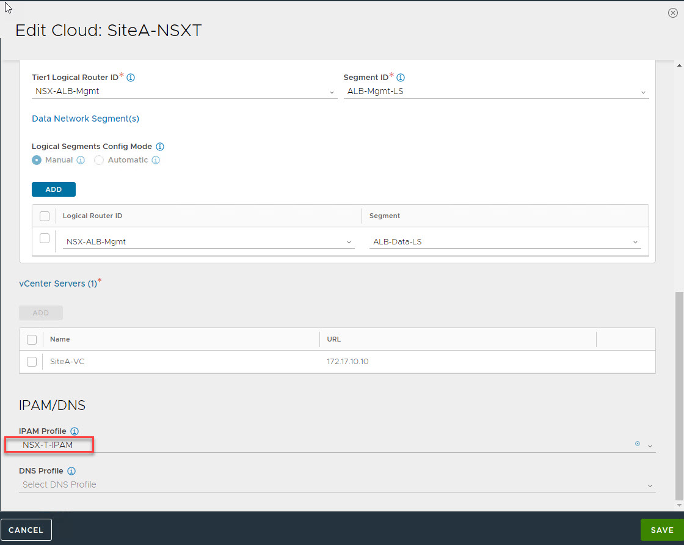Toggle select-all checkbox in Logical Router table
Image resolution: width=684 pixels, height=545 pixels.
pyautogui.click(x=45, y=216)
